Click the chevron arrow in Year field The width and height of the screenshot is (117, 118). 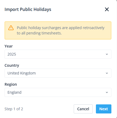(x=107, y=54)
